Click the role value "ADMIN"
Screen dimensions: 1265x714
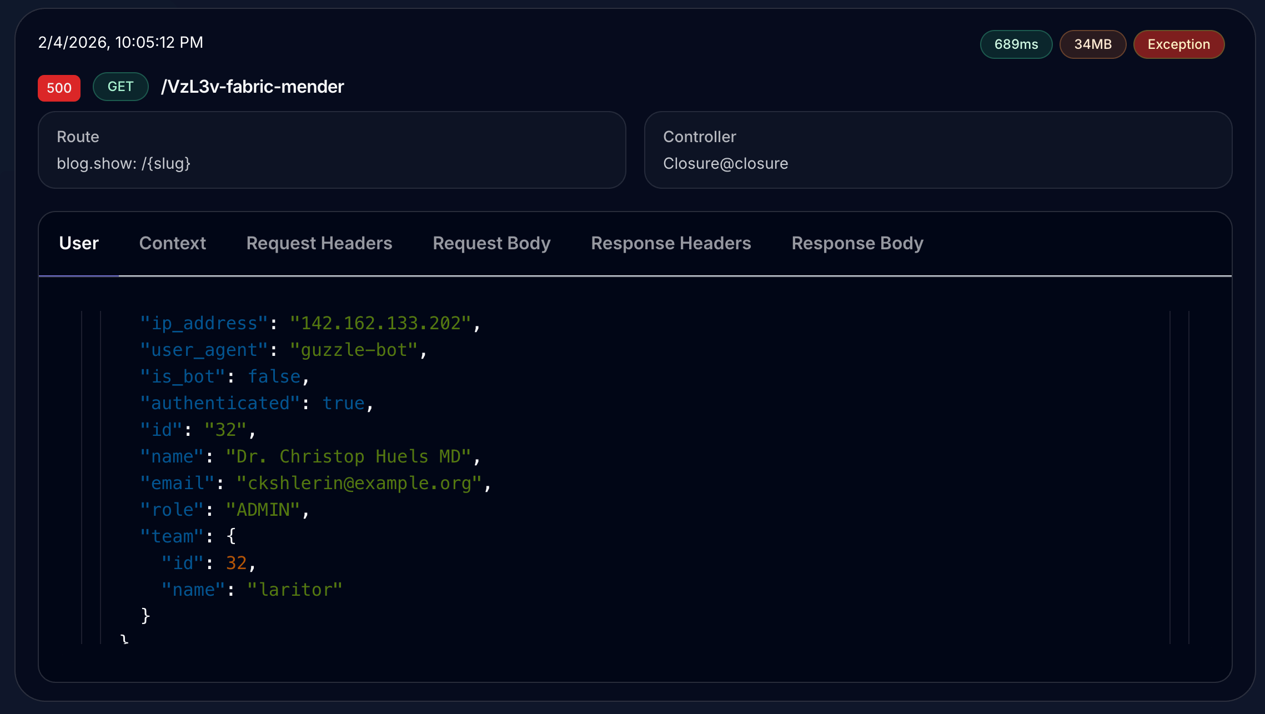[x=263, y=510]
